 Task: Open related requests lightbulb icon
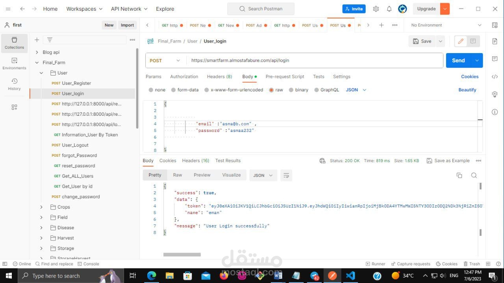click(495, 94)
